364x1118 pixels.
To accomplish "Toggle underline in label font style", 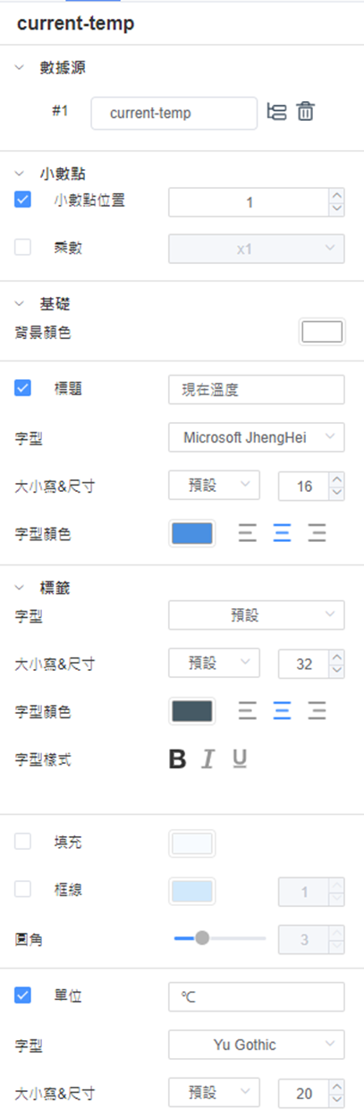I will coord(240,759).
